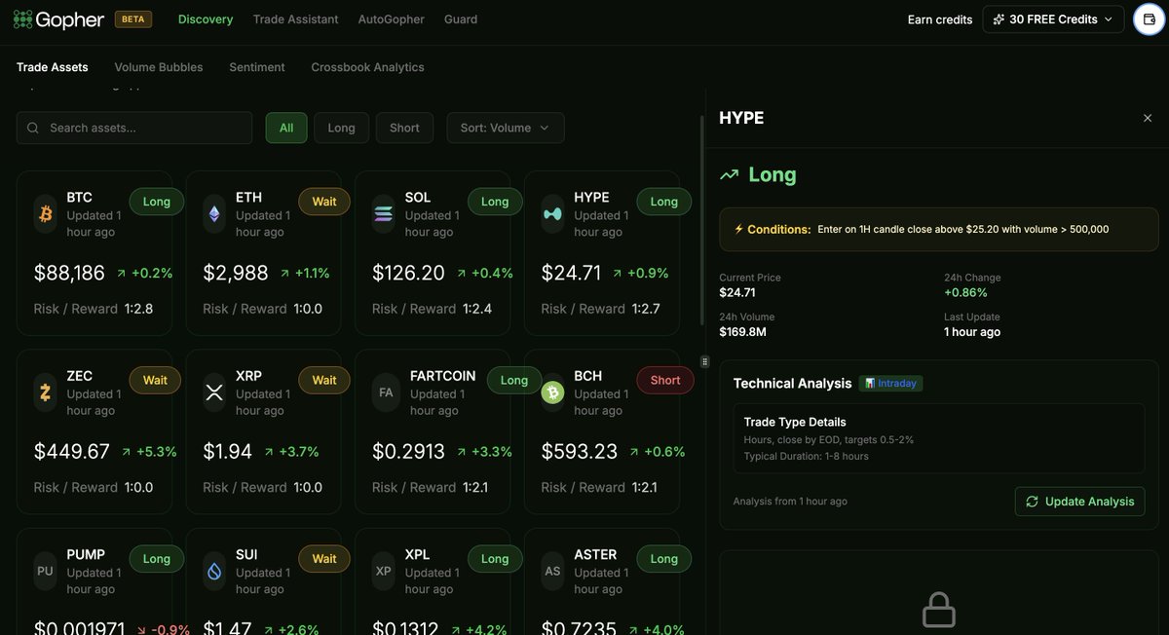The width and height of the screenshot is (1169, 635).
Task: Click the Wait badge on XRP card
Action: point(324,380)
